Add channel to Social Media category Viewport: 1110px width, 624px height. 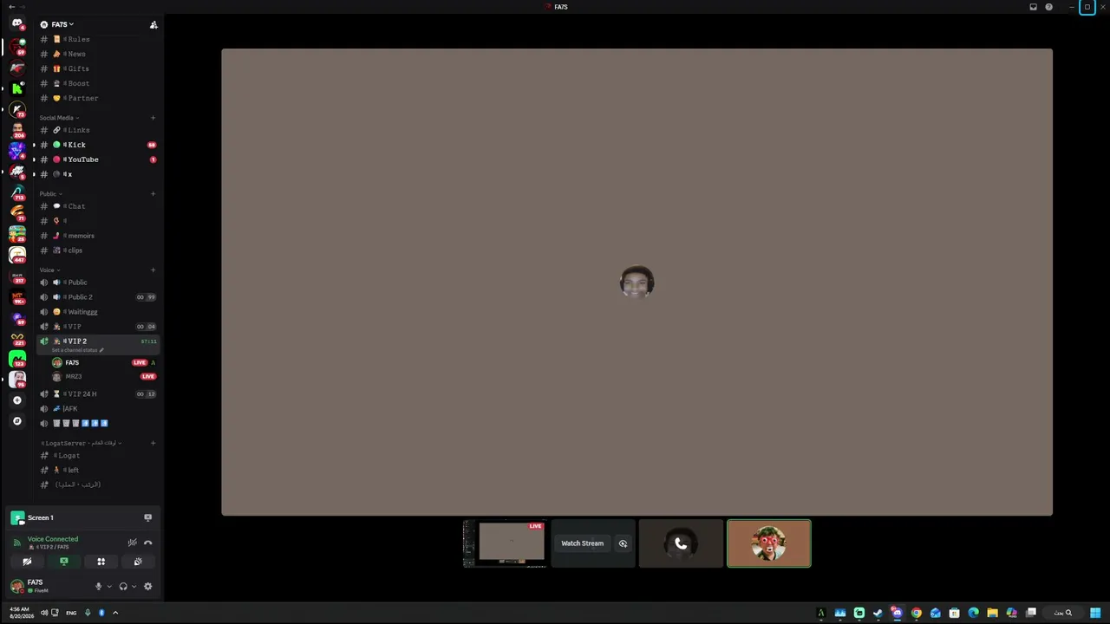pos(153,118)
